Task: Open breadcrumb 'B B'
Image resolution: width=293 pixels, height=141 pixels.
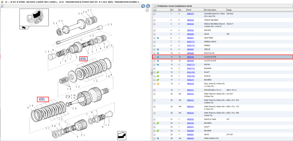Action: click(x=14, y=2)
